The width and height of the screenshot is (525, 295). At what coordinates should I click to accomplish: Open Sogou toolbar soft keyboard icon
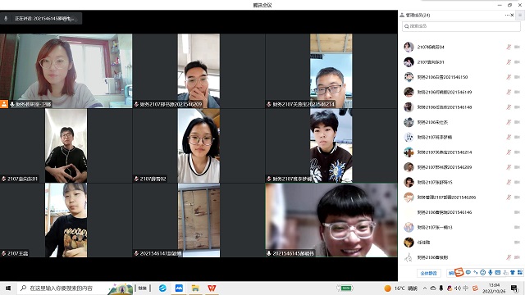point(498,273)
